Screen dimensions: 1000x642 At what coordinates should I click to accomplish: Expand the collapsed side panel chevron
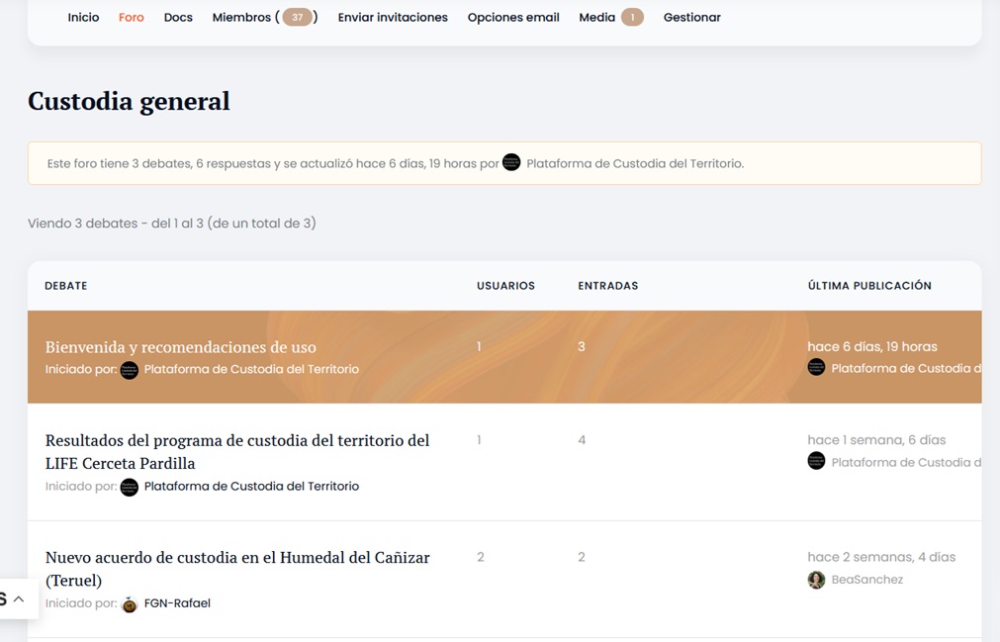[19, 599]
